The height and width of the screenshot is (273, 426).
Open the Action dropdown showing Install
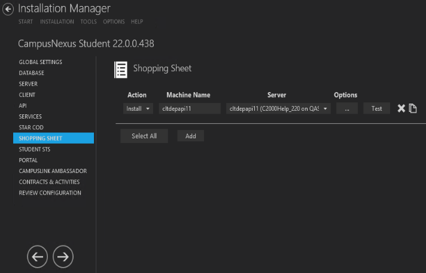click(x=138, y=108)
